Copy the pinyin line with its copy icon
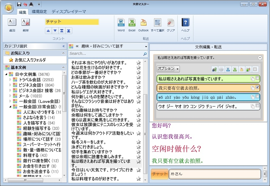270x186 pixels. tap(253, 97)
